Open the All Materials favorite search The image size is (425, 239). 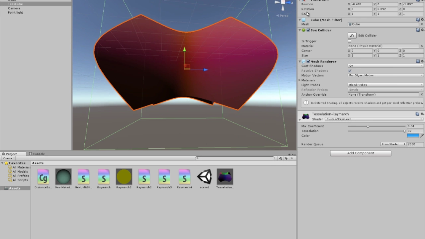point(19,167)
